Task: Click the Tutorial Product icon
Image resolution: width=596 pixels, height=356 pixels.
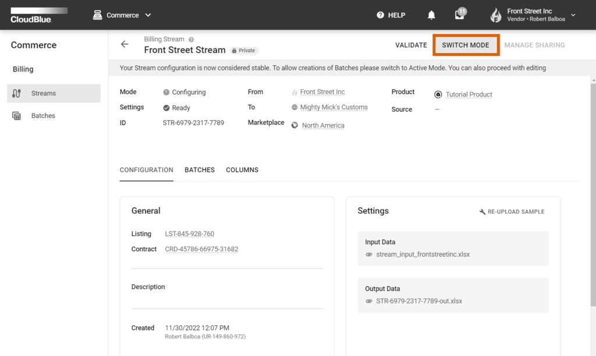Action: (x=438, y=95)
